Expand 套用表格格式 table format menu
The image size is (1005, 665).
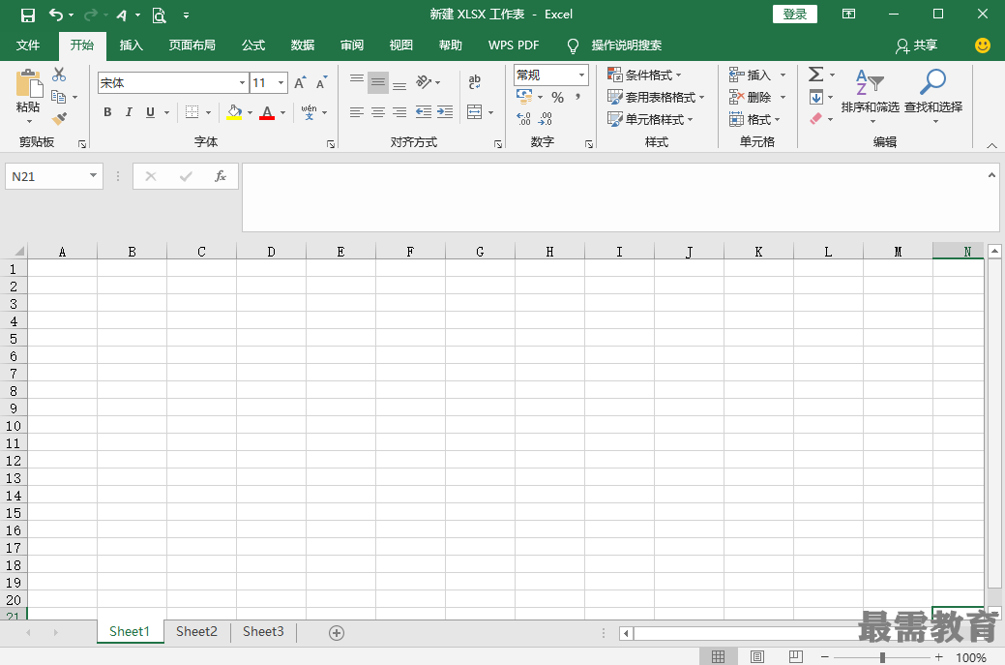pyautogui.click(x=656, y=98)
